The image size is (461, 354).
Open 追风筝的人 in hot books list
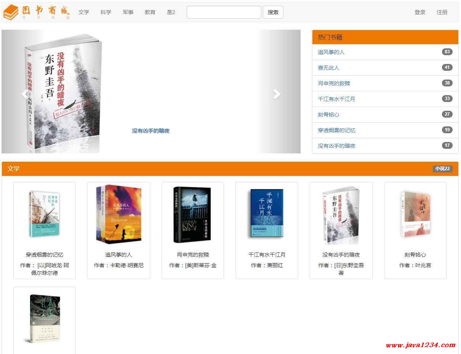point(331,52)
